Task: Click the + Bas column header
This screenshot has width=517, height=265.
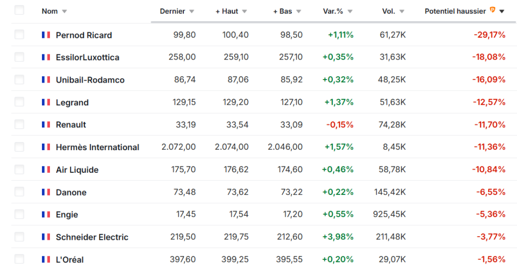Action: click(283, 11)
